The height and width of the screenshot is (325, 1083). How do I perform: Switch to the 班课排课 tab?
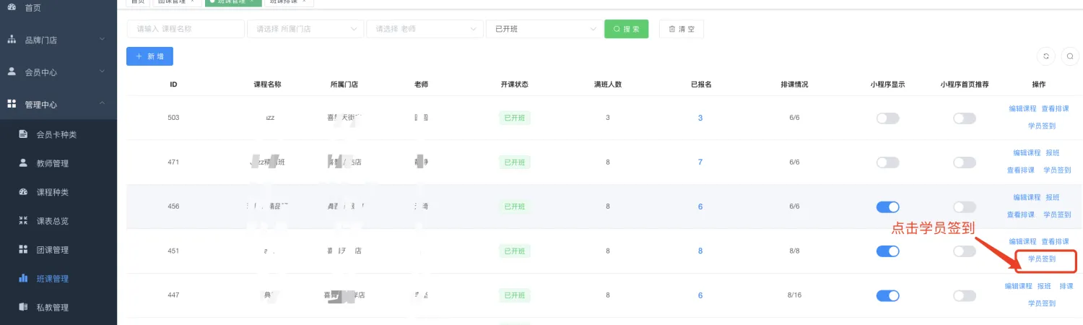click(284, 1)
